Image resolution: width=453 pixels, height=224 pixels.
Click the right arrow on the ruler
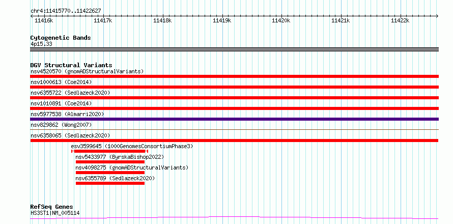[x=437, y=16]
